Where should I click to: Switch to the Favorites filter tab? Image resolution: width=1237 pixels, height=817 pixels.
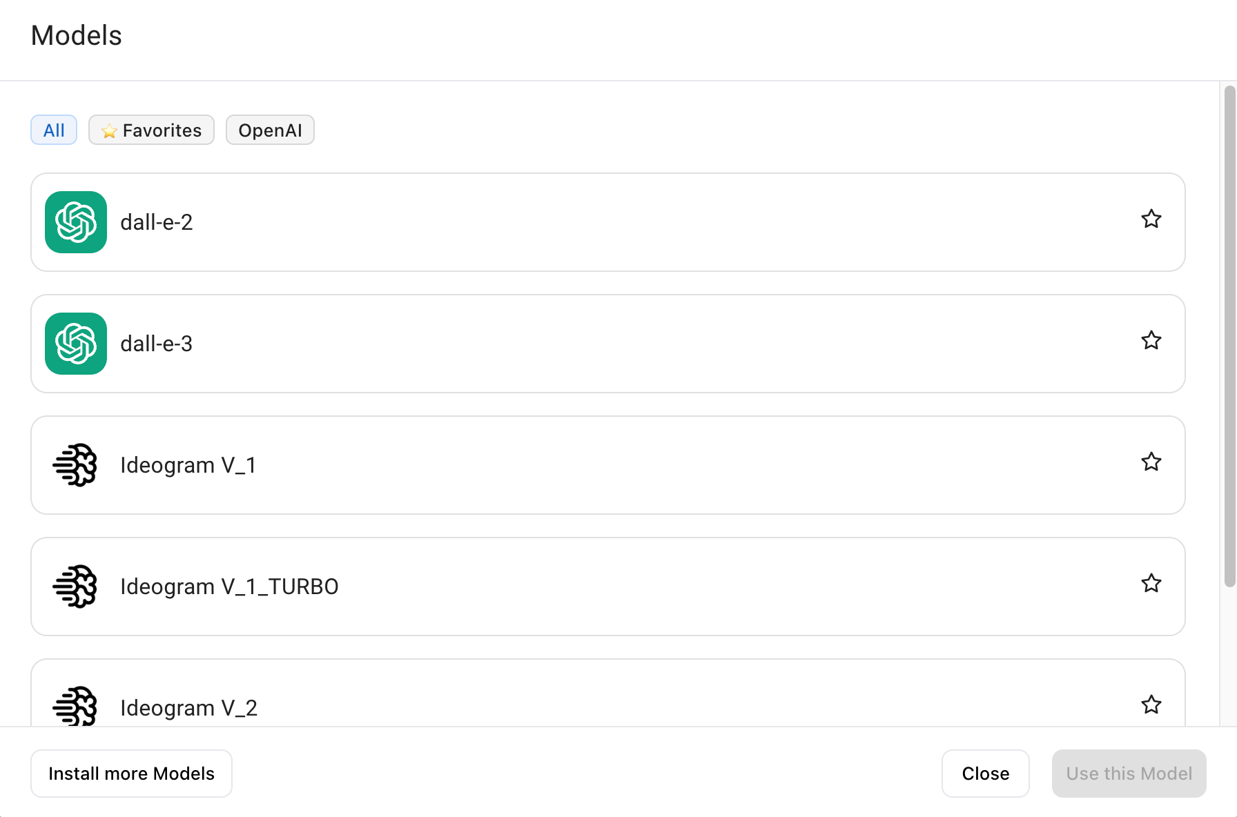pos(151,130)
